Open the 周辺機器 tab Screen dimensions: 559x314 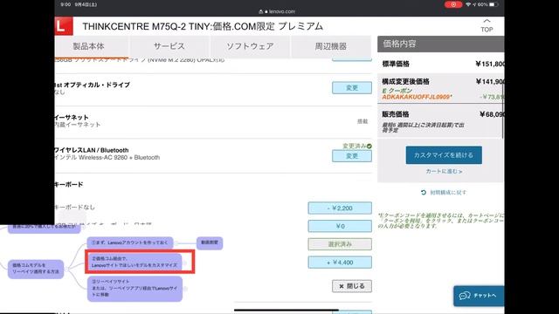coord(330,46)
